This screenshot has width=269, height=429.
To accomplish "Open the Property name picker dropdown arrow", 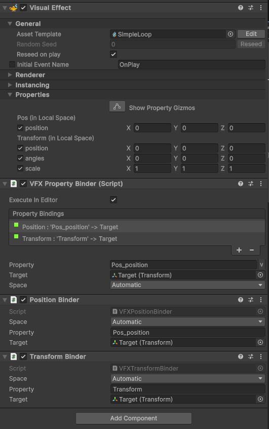I will tap(261, 265).
